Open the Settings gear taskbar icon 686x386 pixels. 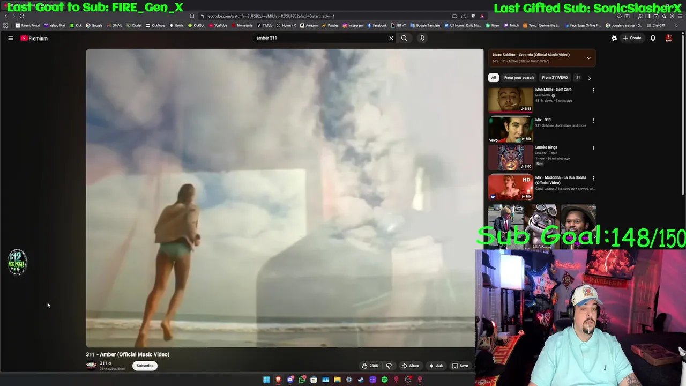pos(349,380)
